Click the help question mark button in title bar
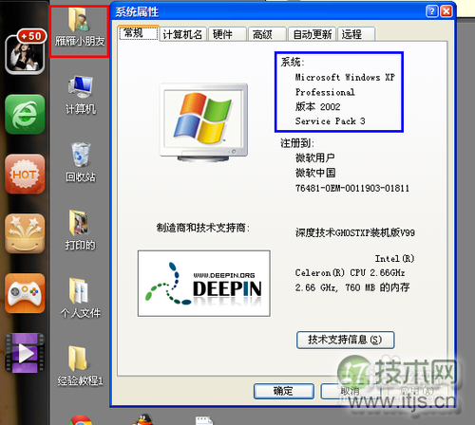475x425 pixels. coord(432,11)
